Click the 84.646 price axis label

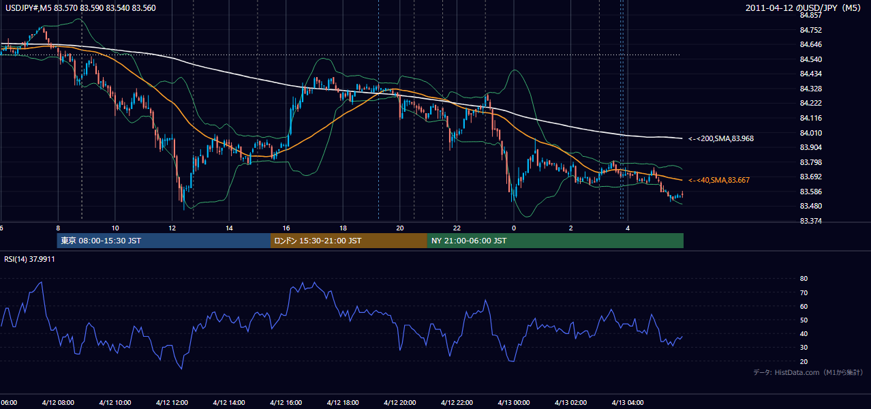tap(810, 44)
